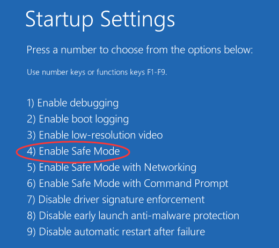
Task: Select Enable Safe Mode with Command Prompt
Action: coord(128,184)
